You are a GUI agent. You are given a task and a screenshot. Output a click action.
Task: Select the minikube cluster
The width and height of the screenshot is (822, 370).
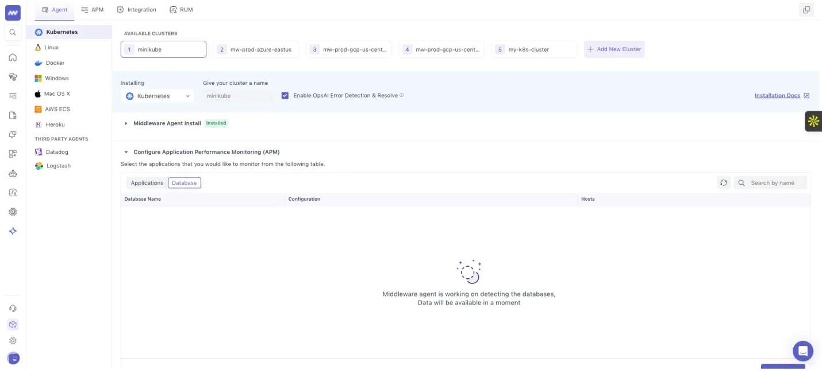[x=163, y=49]
